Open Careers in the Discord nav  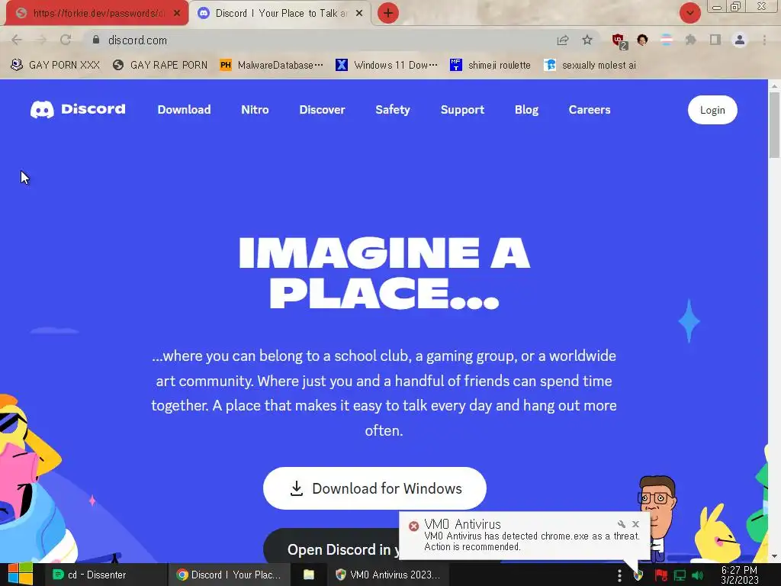click(x=590, y=110)
